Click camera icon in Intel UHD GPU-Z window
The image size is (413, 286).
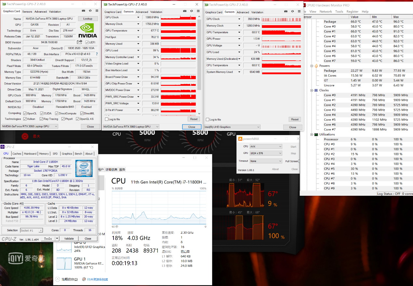(286, 11)
